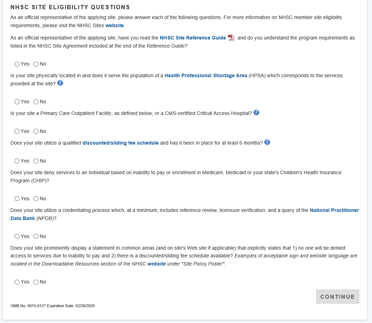The height and width of the screenshot is (323, 372).
Task: Choose No for the HPSA location question
Action: point(36,102)
